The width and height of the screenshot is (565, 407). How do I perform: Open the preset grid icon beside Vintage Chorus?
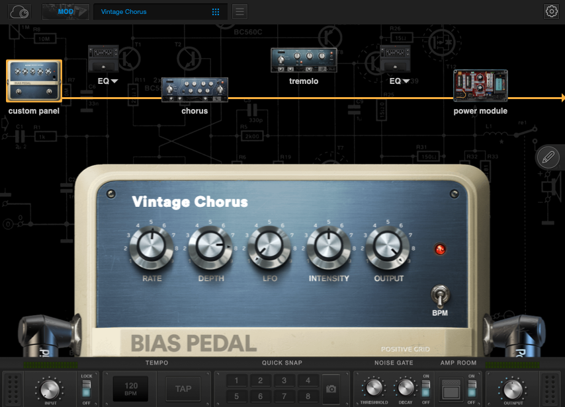(216, 12)
